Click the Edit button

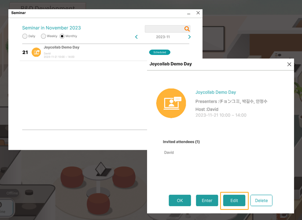[x=234, y=200]
